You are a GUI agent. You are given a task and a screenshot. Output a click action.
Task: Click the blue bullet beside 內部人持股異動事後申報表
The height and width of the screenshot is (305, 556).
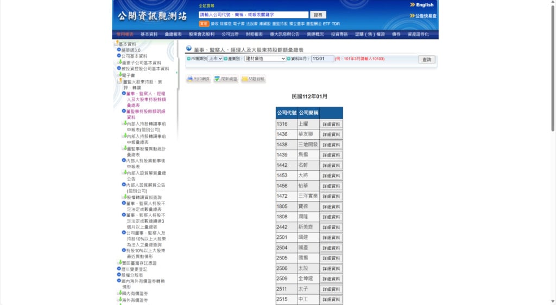point(124,160)
